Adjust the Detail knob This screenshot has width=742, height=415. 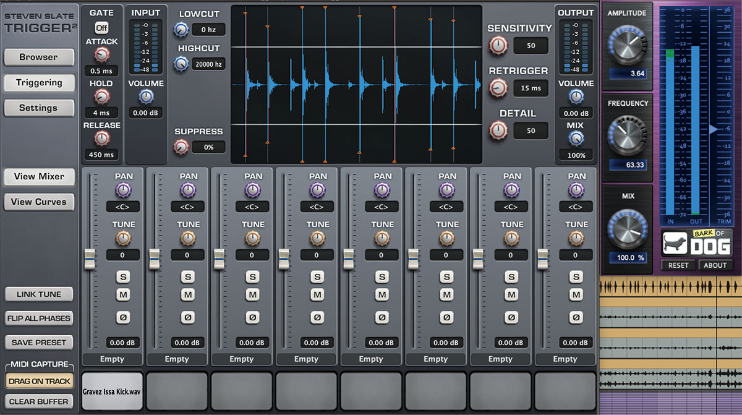click(497, 130)
